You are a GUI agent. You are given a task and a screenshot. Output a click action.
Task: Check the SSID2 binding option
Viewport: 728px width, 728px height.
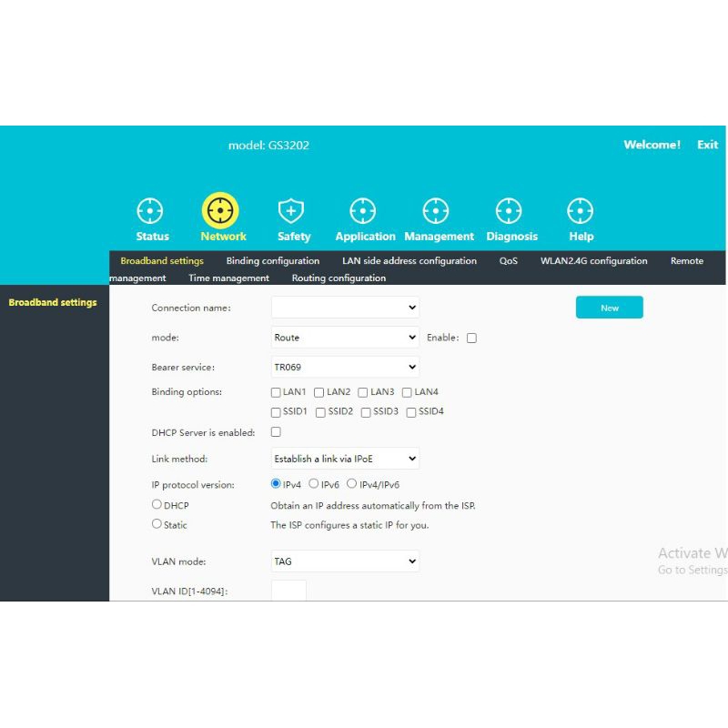320,412
